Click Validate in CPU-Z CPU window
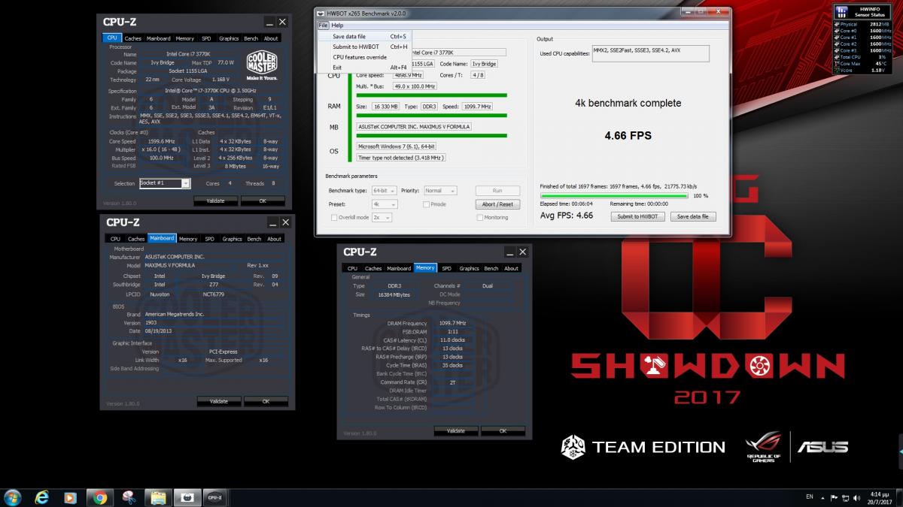This screenshot has width=903, height=507. (215, 201)
